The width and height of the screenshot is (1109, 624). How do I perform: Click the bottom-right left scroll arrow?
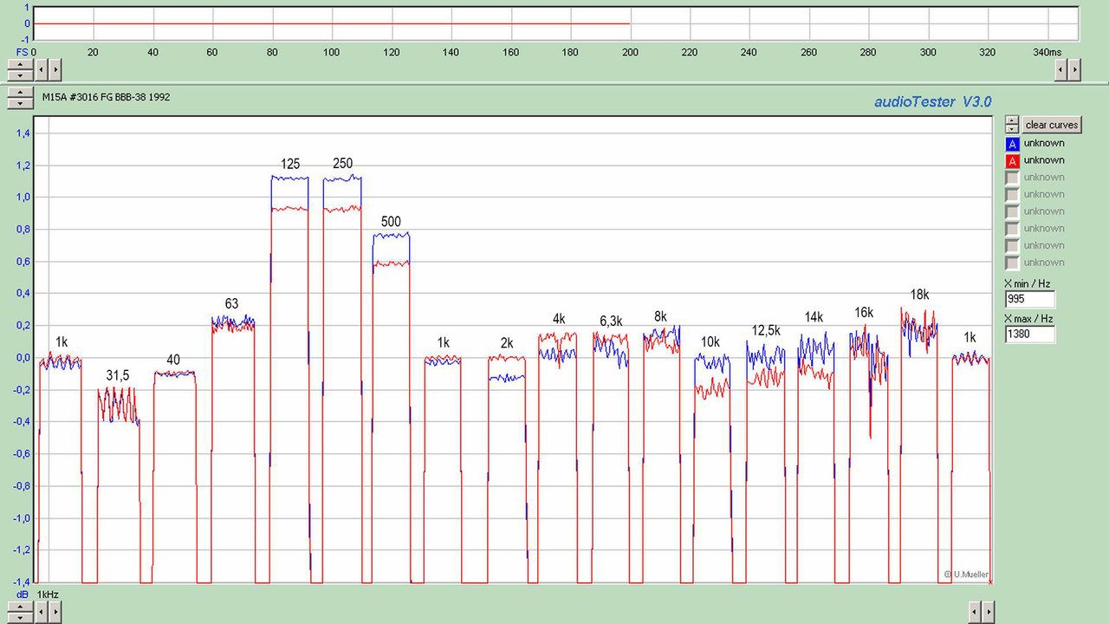(975, 613)
